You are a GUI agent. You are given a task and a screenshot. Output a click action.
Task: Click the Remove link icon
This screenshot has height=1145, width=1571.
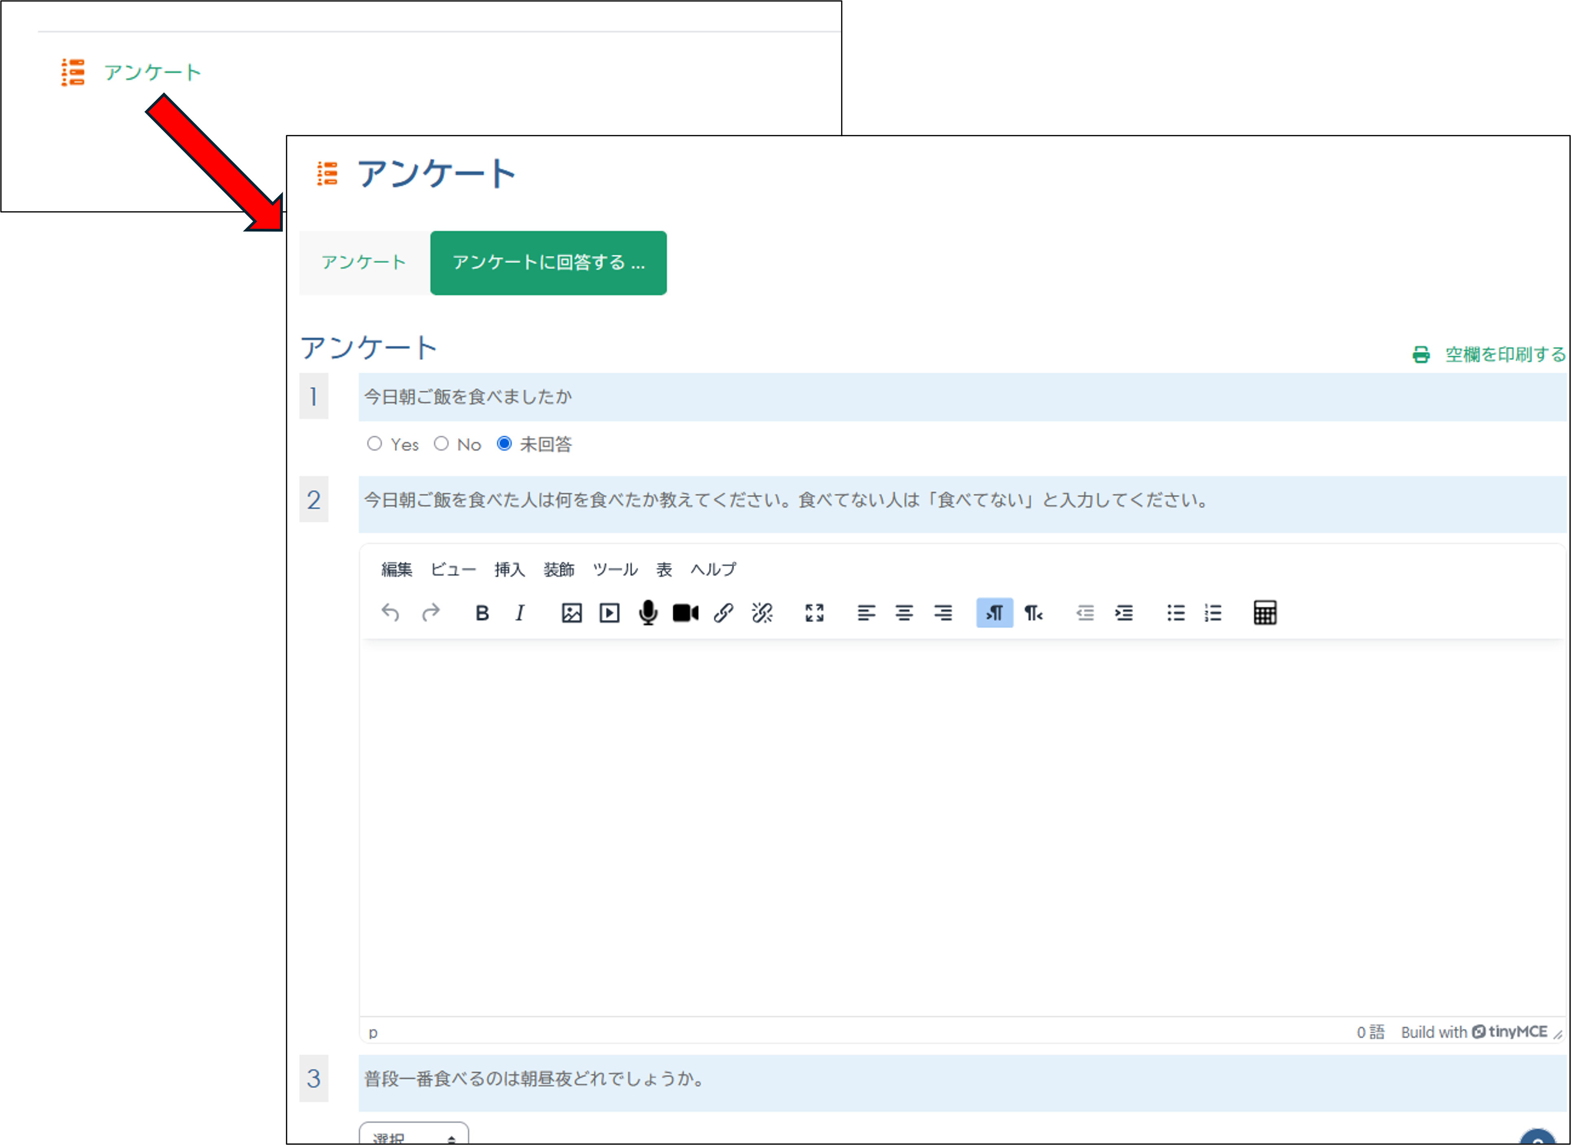762,613
